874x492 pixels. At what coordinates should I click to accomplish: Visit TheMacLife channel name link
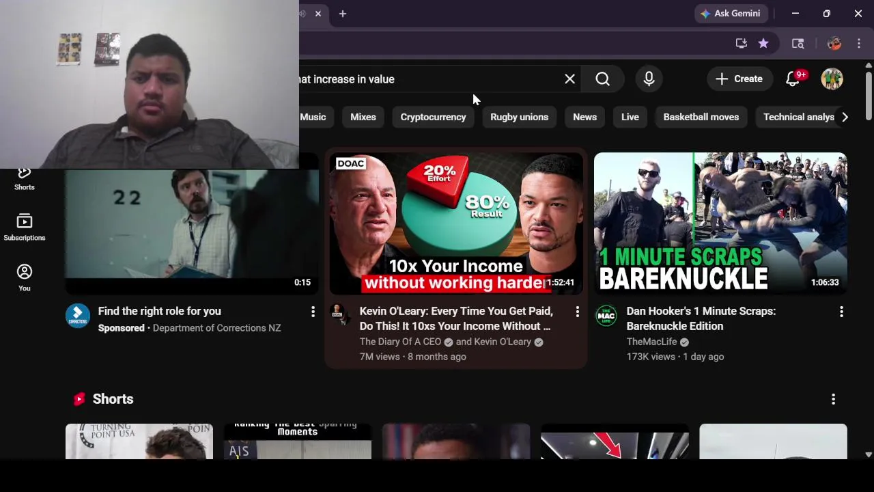click(651, 342)
